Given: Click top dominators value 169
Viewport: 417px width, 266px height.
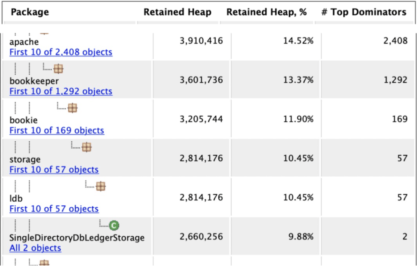Looking at the screenshot, I should pos(400,119).
